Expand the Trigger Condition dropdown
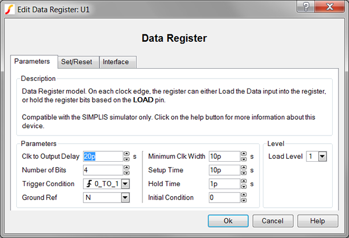This screenshot has width=349, height=238. [x=124, y=184]
